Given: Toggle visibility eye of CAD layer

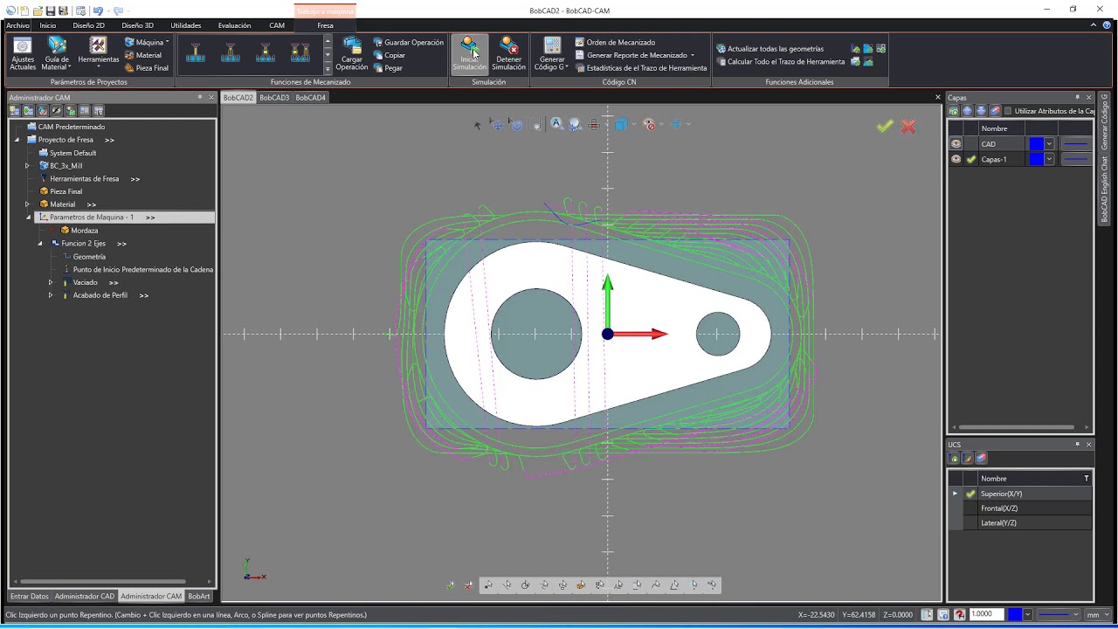Looking at the screenshot, I should pos(956,144).
